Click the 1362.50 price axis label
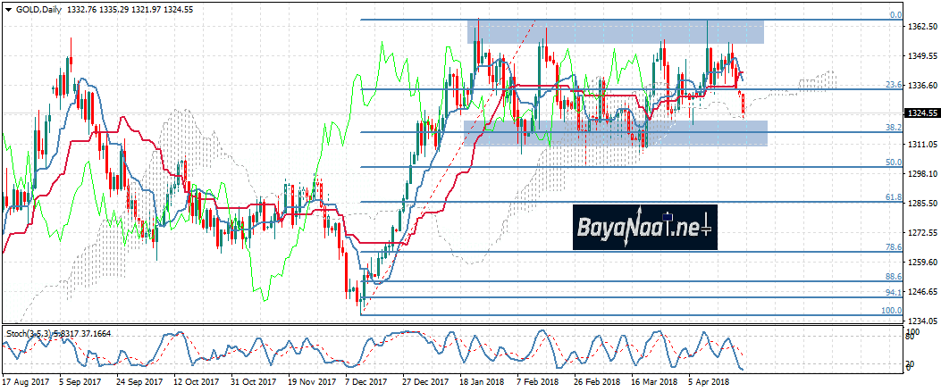The width and height of the screenshot is (941, 392). point(920,27)
